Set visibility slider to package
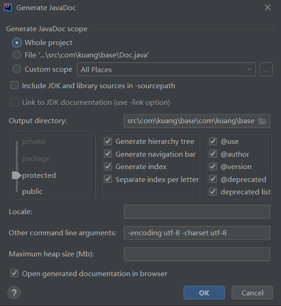The height and width of the screenshot is (306, 281). point(36,158)
